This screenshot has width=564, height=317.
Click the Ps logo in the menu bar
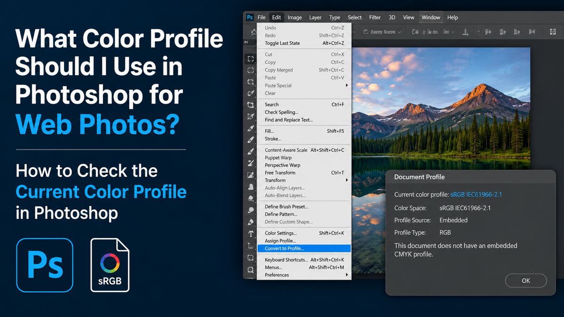tap(250, 17)
